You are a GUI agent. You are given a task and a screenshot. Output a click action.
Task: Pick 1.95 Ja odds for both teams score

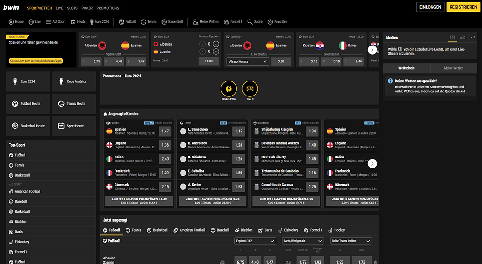340,261
